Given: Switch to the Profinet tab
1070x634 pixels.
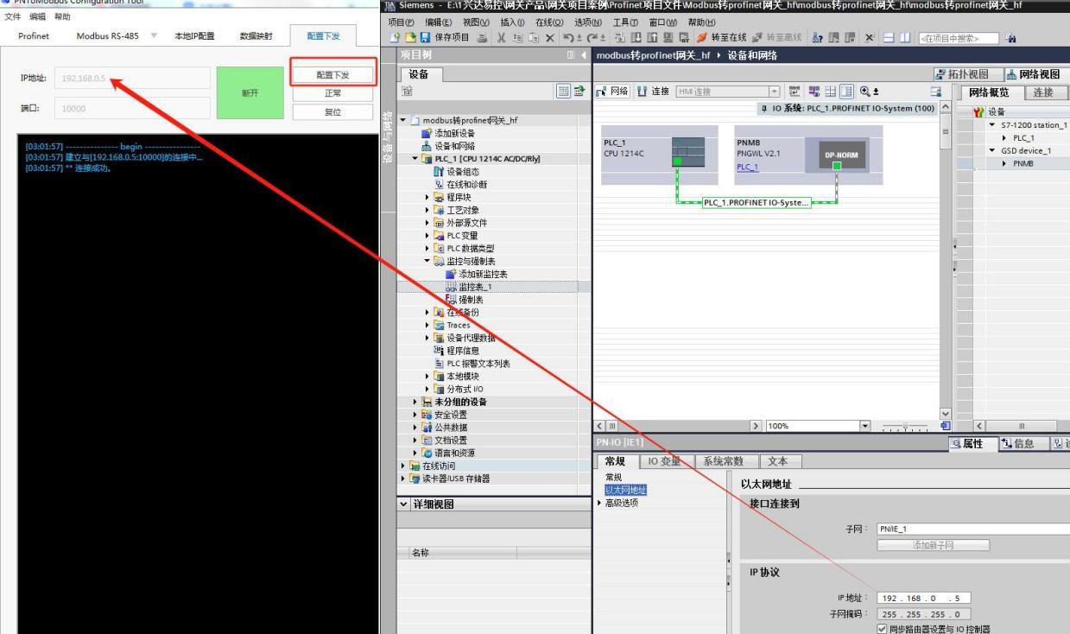Looking at the screenshot, I should pos(34,35).
